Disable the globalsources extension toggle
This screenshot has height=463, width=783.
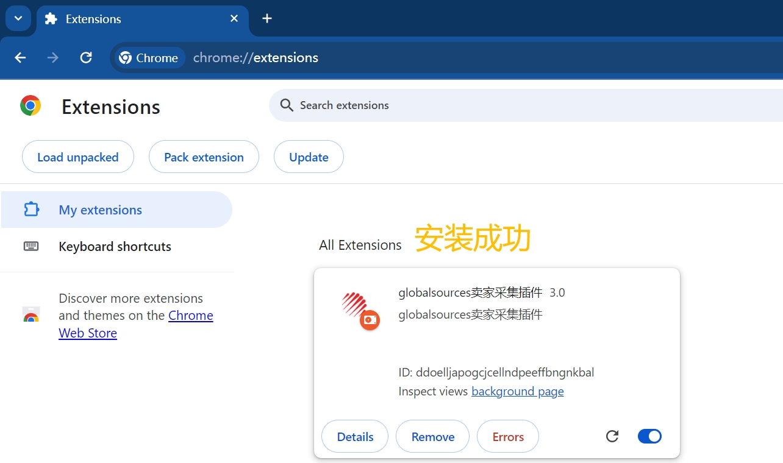pos(649,436)
